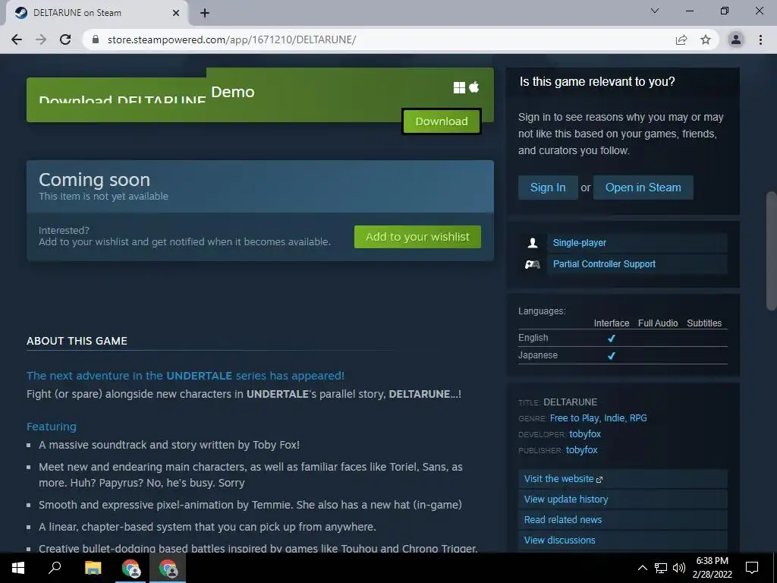
Task: Click Open in Steam button
Action: point(643,188)
